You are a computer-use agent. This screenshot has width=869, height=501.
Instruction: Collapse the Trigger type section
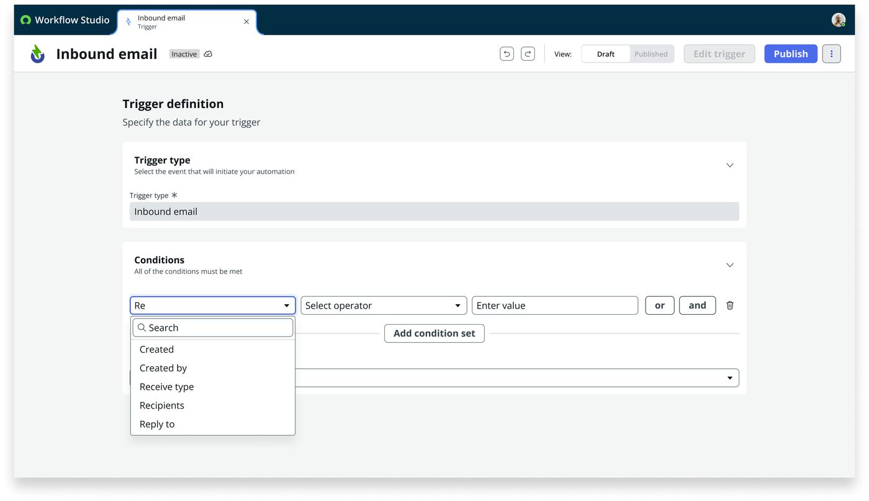pos(730,165)
